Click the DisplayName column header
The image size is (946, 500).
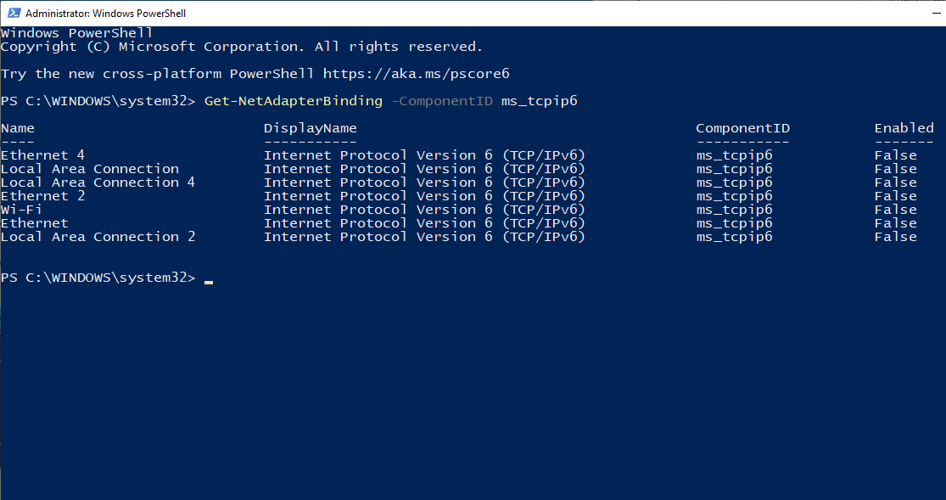click(310, 128)
